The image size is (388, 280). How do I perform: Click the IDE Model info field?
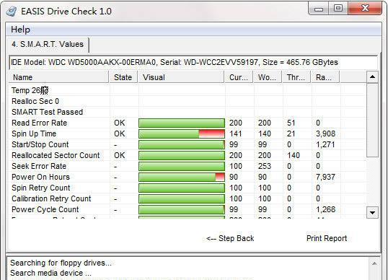pos(193,62)
